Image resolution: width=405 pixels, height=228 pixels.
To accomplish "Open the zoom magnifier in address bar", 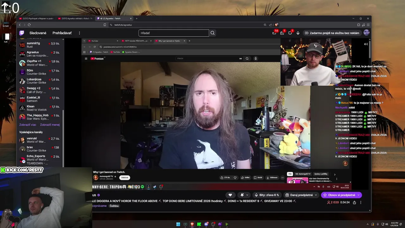I will click(x=265, y=25).
